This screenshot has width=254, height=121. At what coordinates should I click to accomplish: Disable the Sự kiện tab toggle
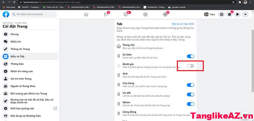point(190,56)
